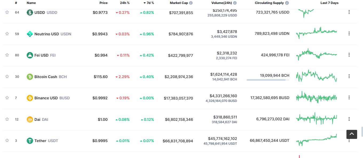This screenshot has width=363, height=158.
Task: Star Tether to add to watchlist
Action: 7,140
